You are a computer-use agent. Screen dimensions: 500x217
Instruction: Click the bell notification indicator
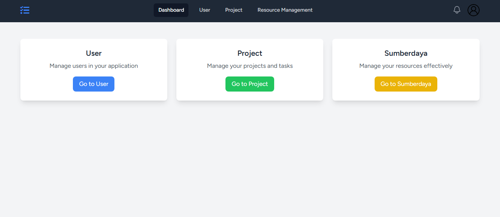click(457, 10)
